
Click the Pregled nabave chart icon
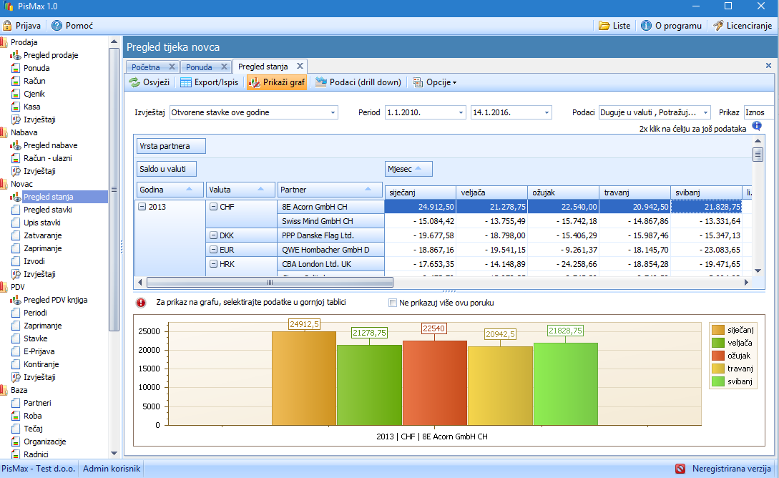(16, 145)
